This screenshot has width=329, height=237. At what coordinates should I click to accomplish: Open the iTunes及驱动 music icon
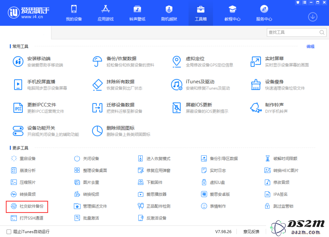[x=177, y=85]
